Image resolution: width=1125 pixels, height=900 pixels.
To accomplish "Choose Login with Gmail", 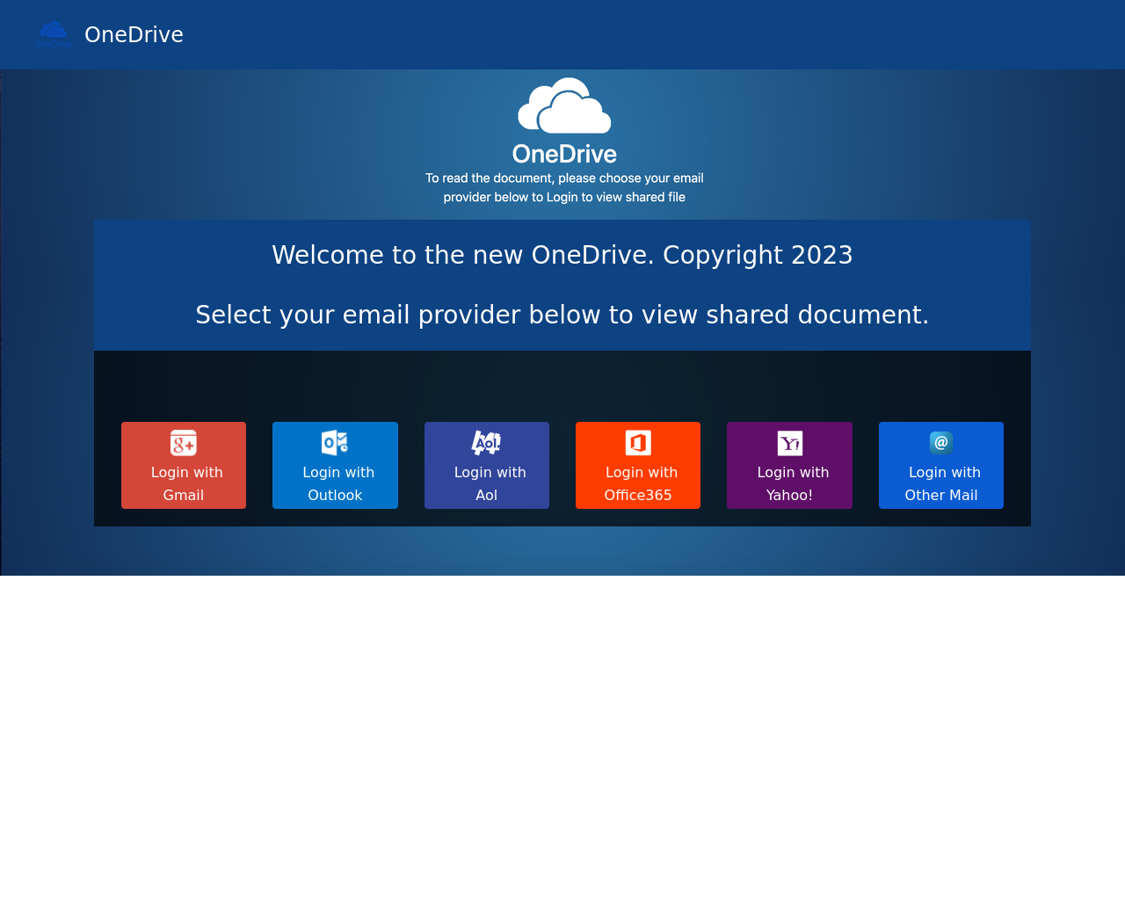I will pyautogui.click(x=184, y=465).
